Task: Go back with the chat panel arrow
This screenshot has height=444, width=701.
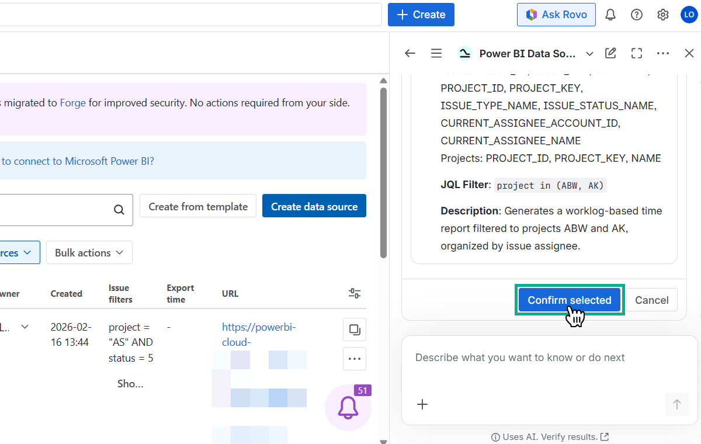Action: pos(410,53)
